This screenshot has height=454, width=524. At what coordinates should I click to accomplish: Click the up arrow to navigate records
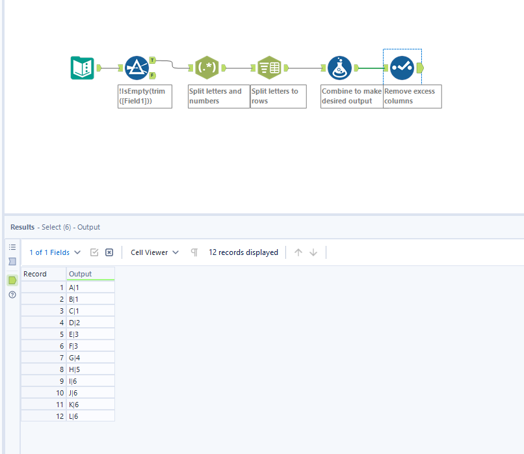pyautogui.click(x=298, y=252)
